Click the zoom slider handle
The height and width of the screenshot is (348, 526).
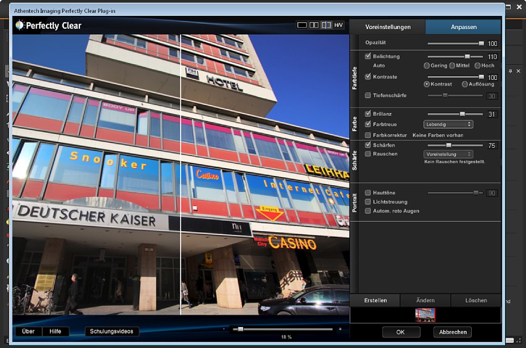coord(240,329)
